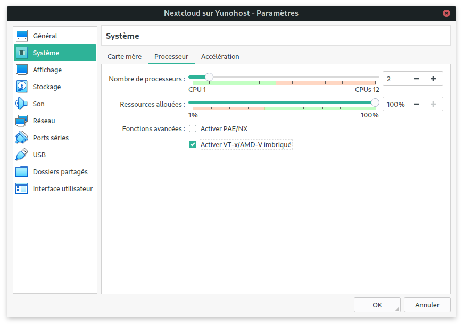
Task: Open the Ports séries label
Action: click(x=51, y=138)
